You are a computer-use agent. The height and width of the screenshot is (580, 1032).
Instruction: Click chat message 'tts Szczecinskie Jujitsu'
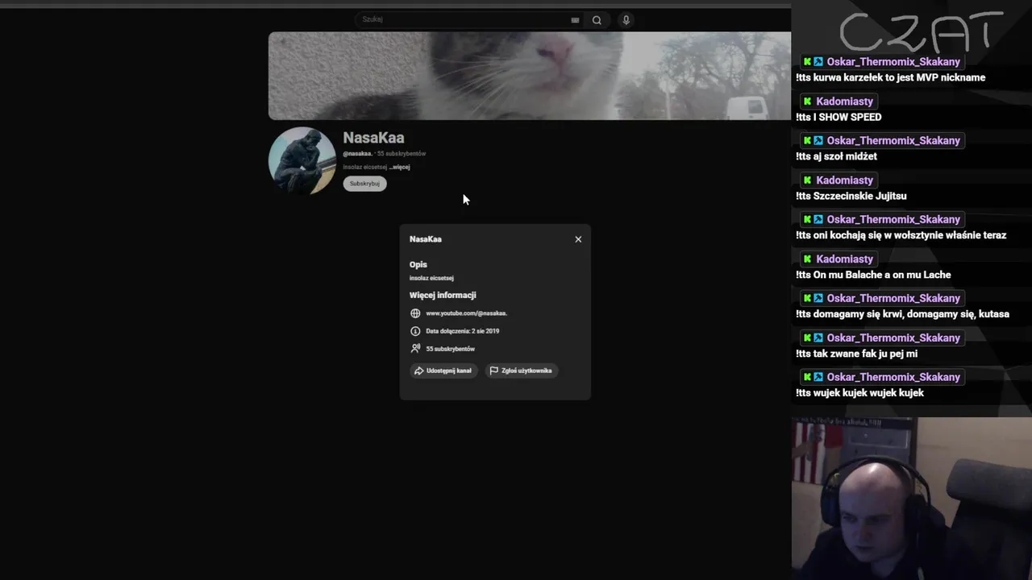pos(851,196)
